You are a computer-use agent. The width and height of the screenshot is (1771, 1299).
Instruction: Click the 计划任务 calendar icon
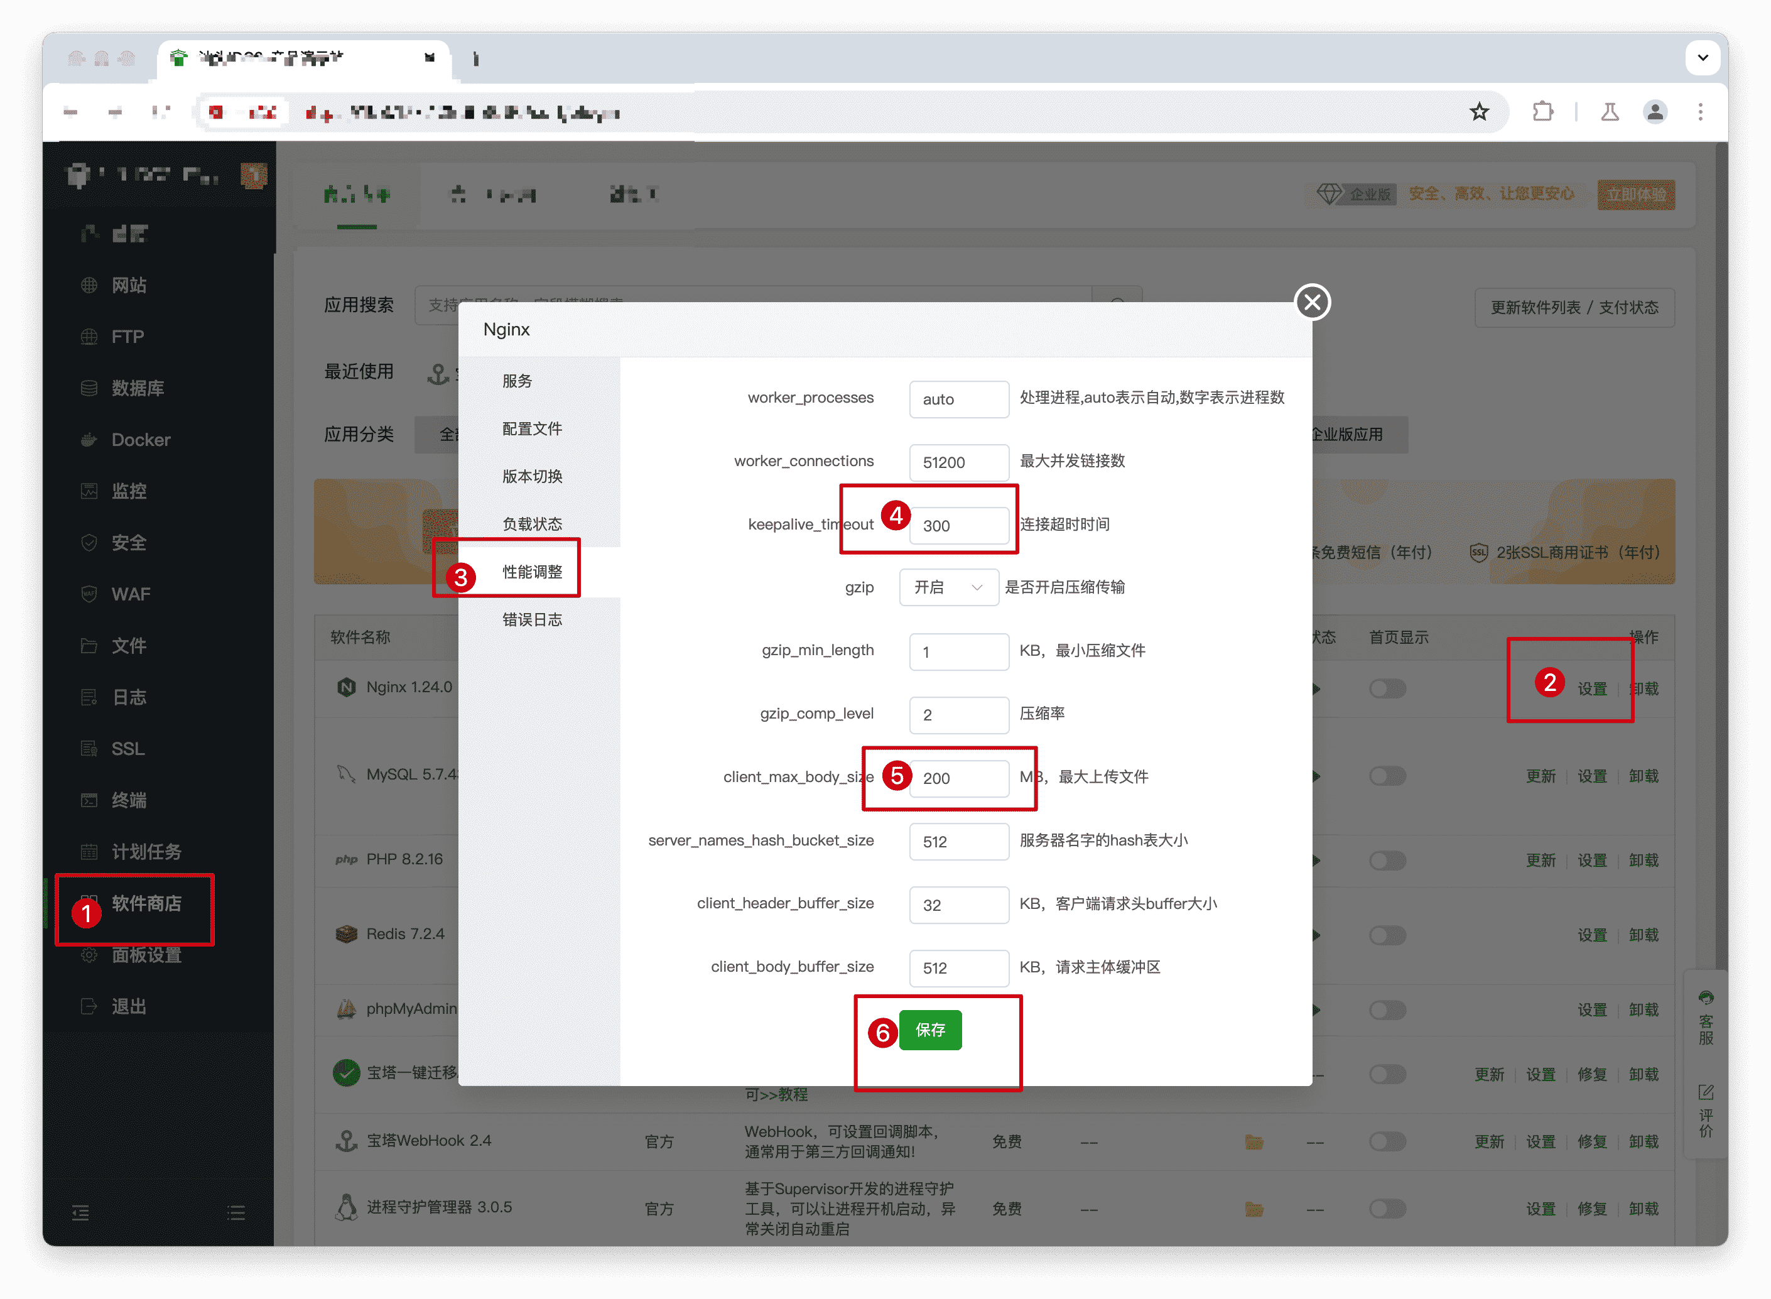coord(89,852)
